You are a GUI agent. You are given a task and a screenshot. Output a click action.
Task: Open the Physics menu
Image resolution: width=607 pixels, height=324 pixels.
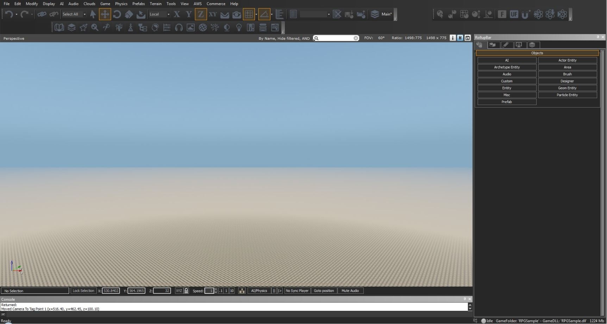pos(121,4)
